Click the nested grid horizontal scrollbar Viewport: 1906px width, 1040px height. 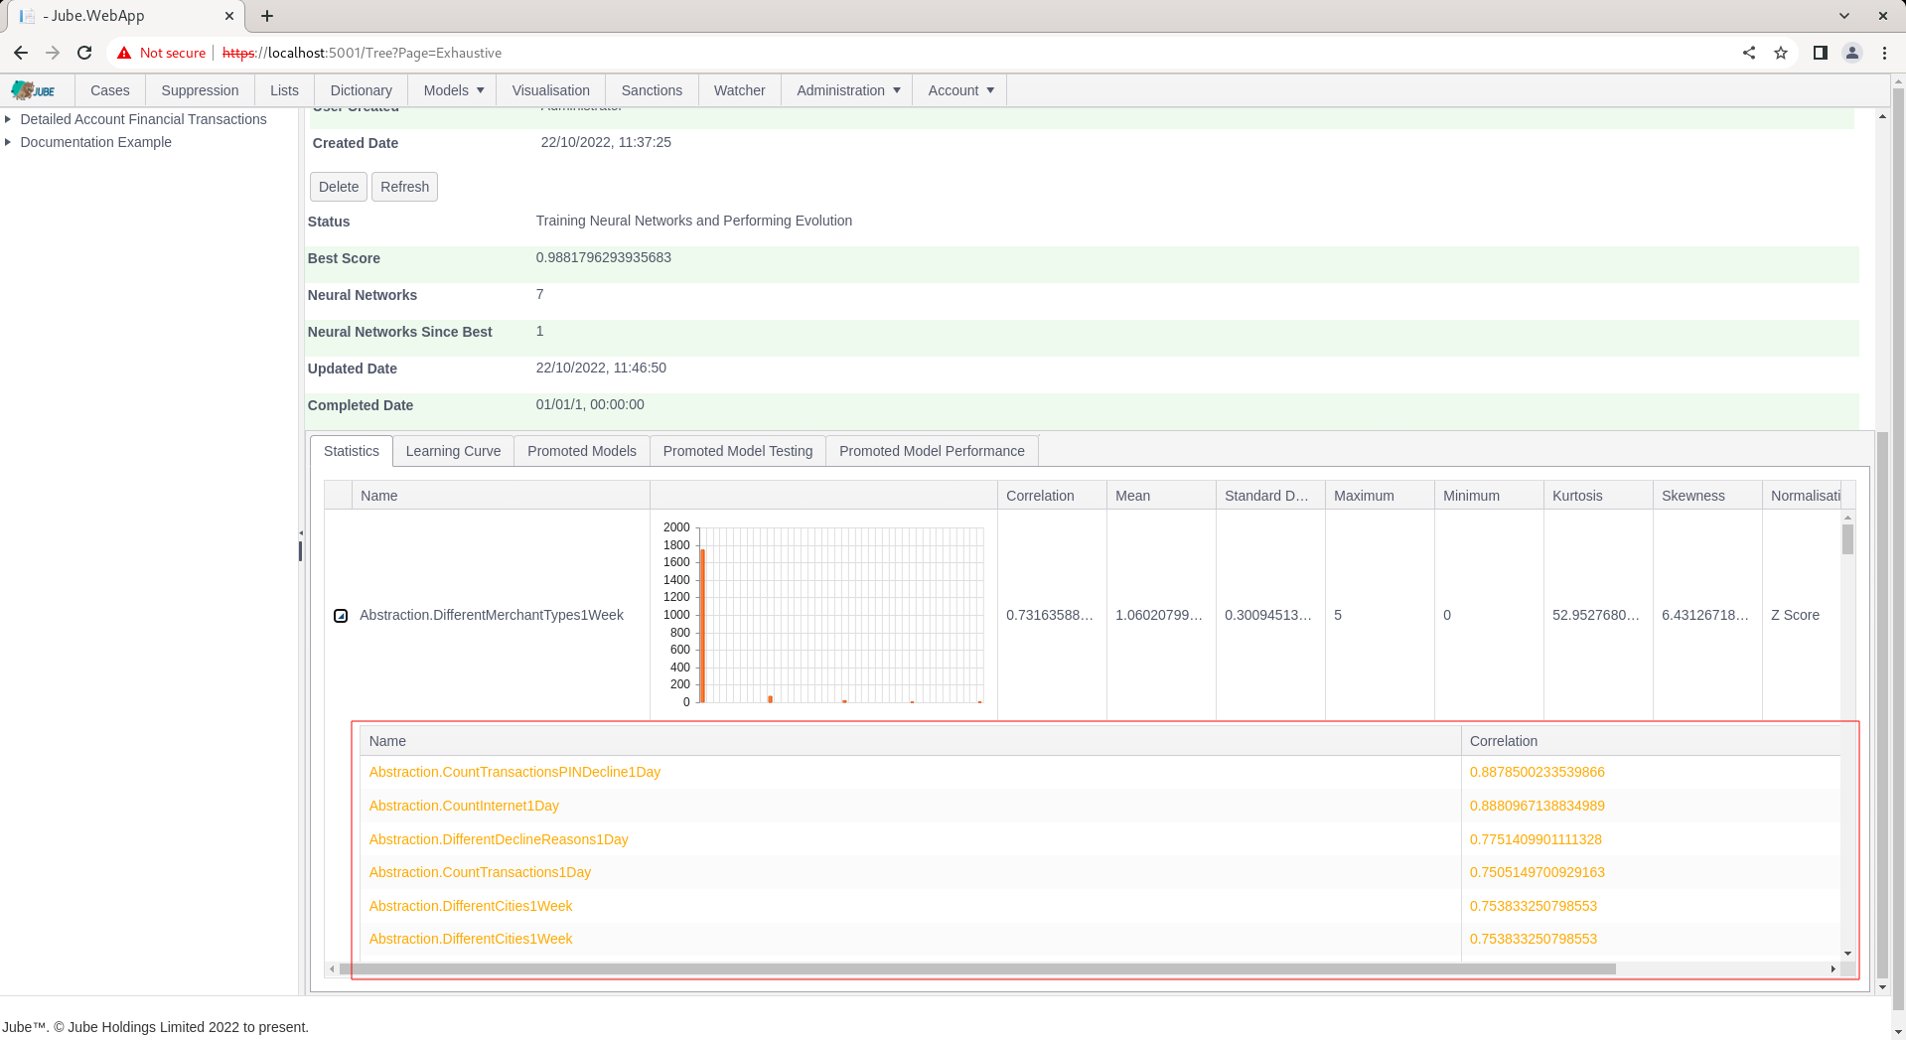click(977, 968)
